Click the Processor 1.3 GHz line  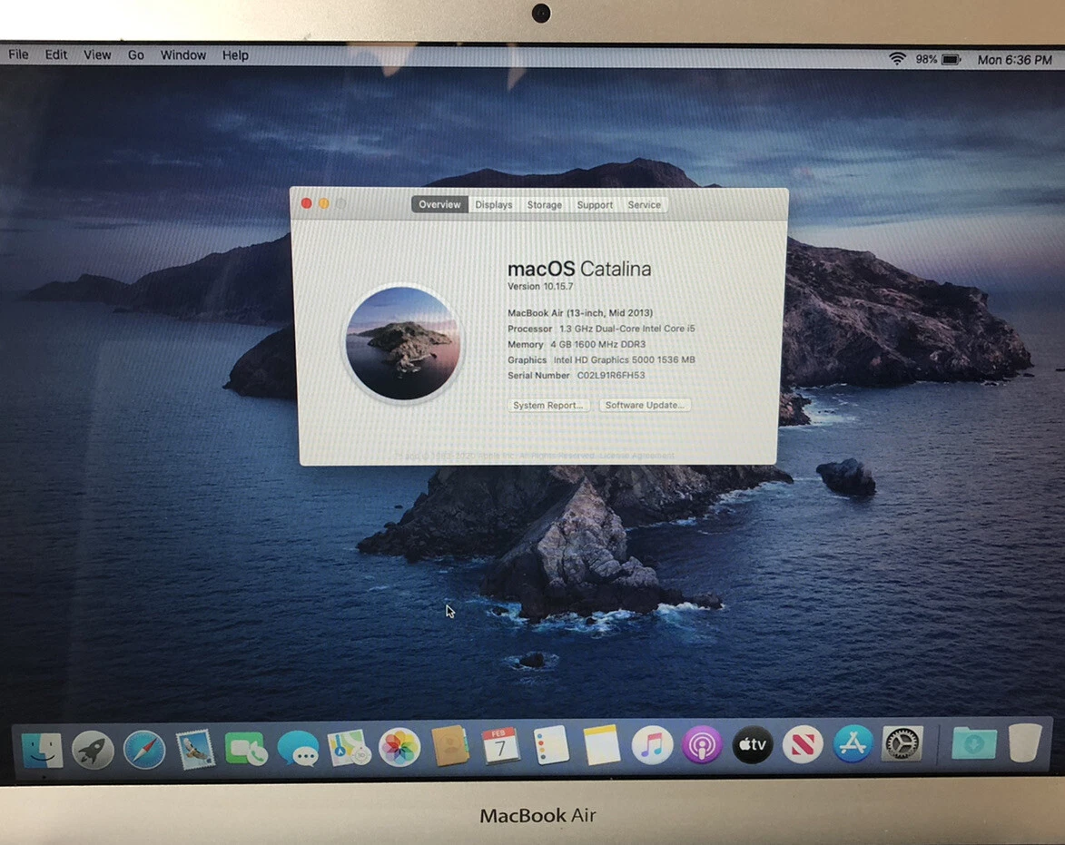tap(601, 329)
